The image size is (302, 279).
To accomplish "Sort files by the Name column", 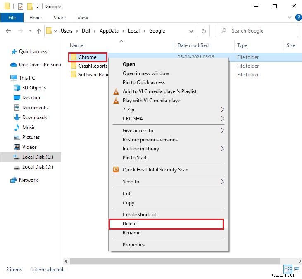I will [77, 45].
